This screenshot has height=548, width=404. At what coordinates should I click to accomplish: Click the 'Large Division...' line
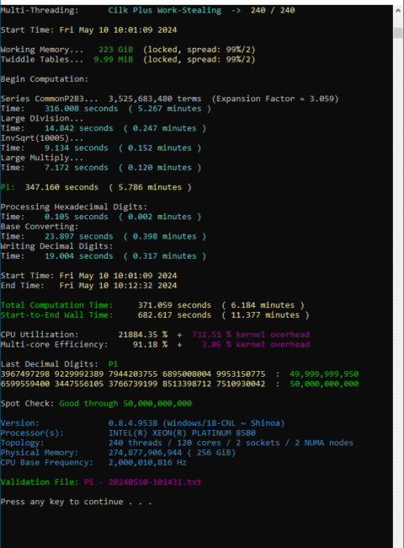click(42, 118)
